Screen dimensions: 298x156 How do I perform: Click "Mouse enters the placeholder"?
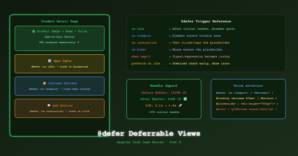[x=197, y=50]
